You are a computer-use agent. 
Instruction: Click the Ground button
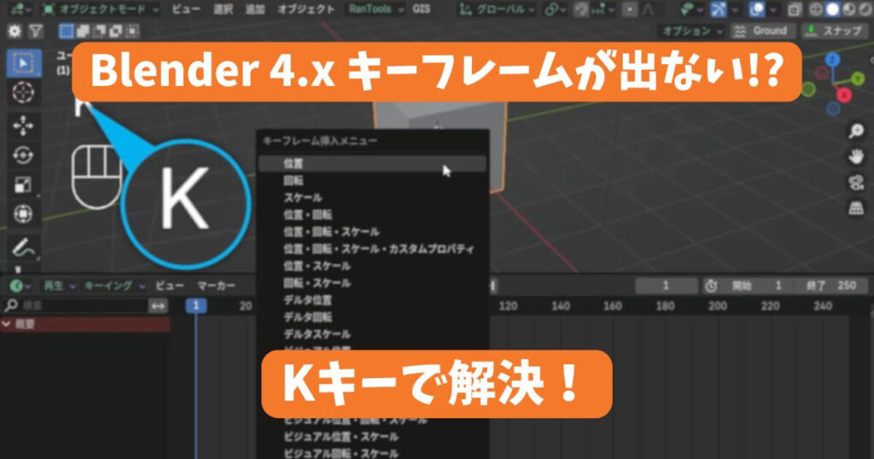coord(764,32)
